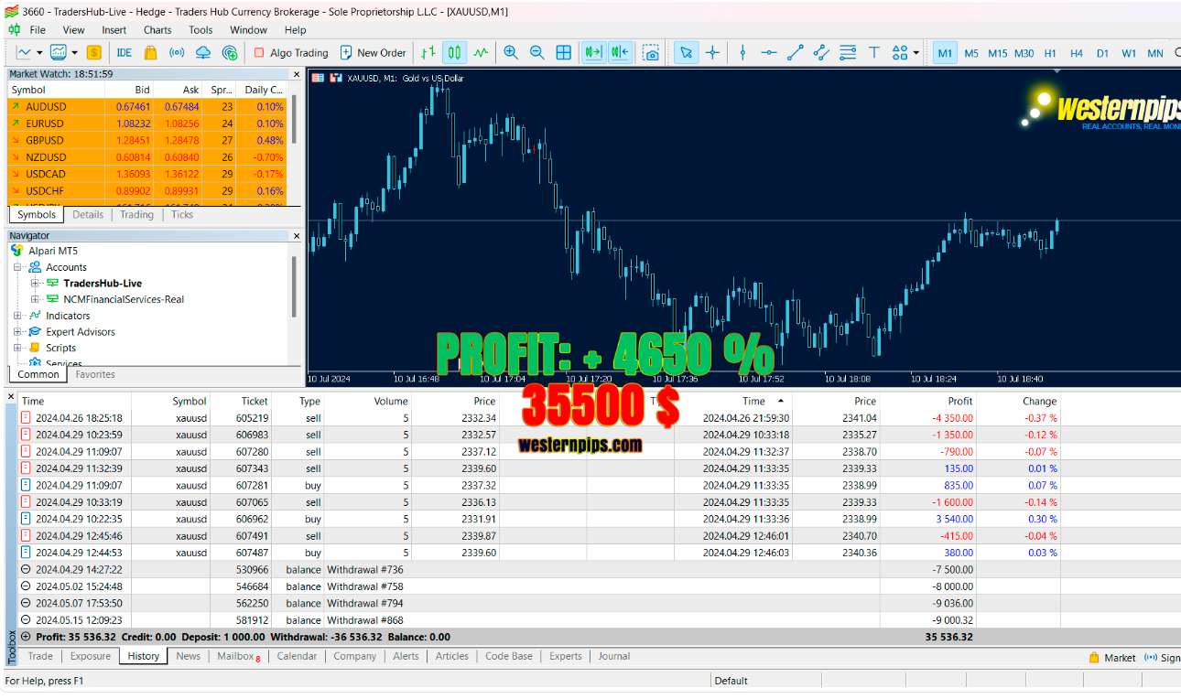Click the New Order button
1181x699 pixels.
(373, 53)
